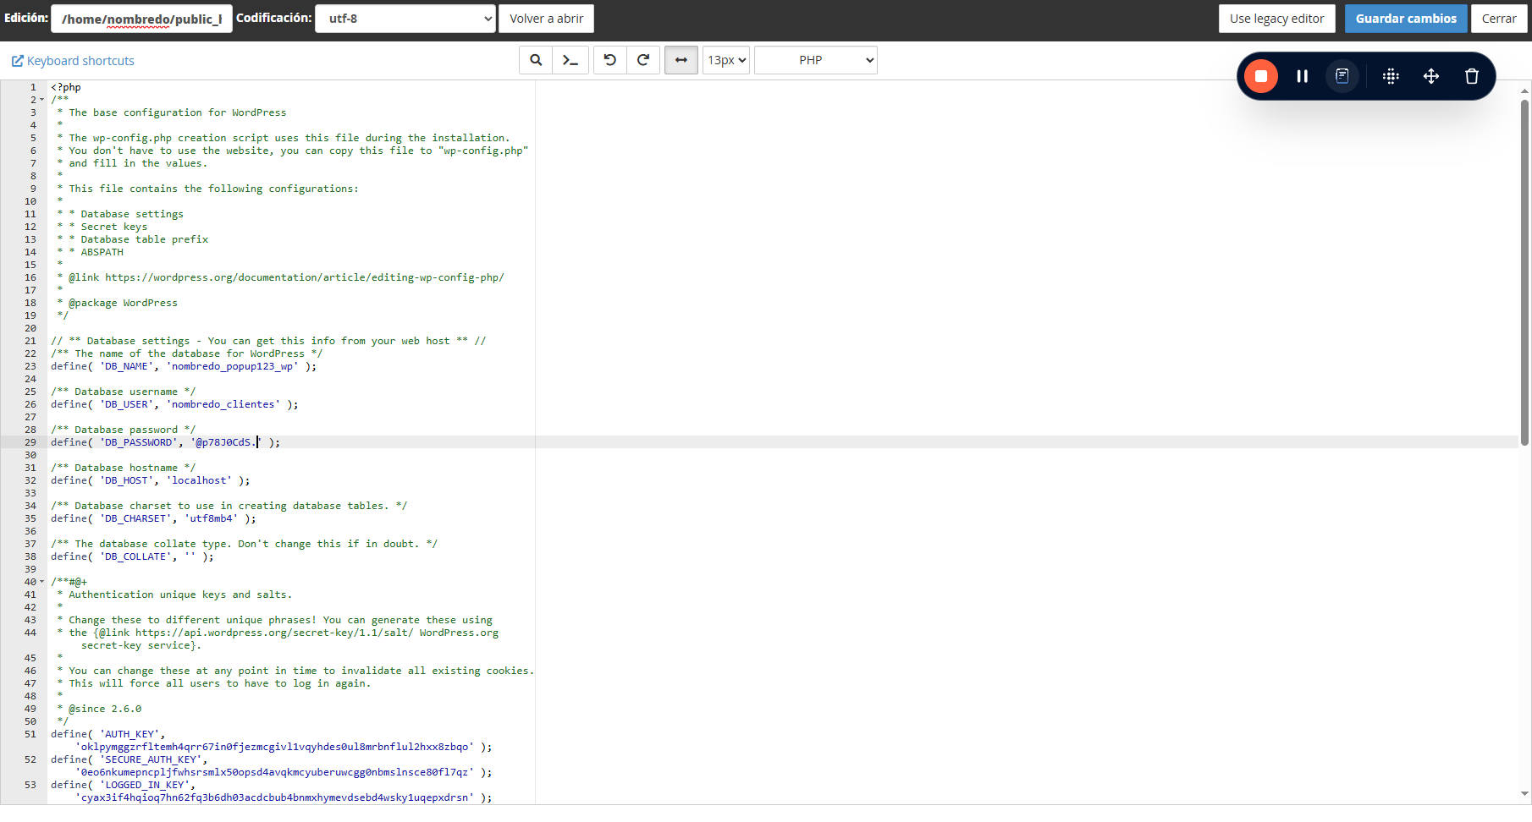Click the 'localhost' host value
1532x822 pixels.
coord(199,480)
